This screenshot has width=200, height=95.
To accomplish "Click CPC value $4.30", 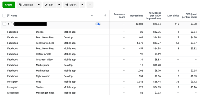I will click(193, 37).
